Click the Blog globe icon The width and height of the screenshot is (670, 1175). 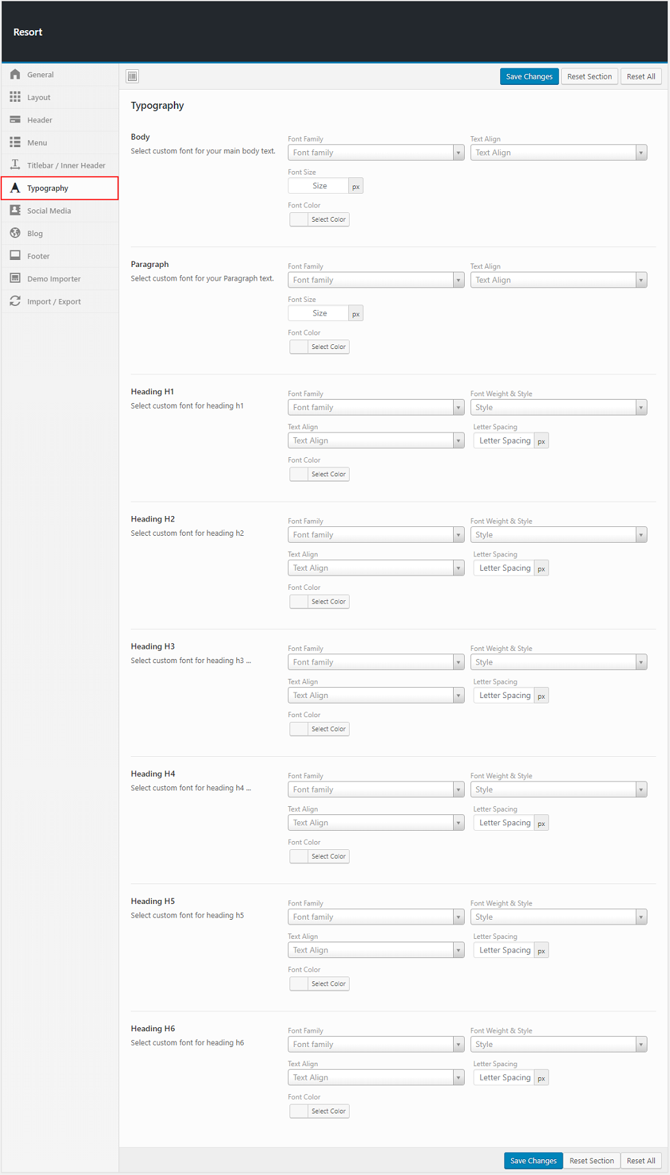pos(15,233)
